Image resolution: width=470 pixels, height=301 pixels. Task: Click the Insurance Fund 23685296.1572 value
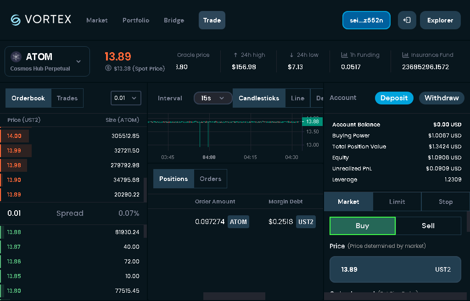(x=425, y=67)
